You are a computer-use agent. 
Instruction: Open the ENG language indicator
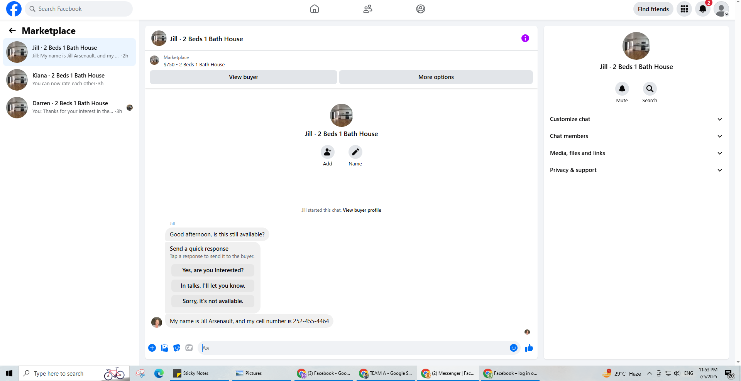(x=689, y=373)
